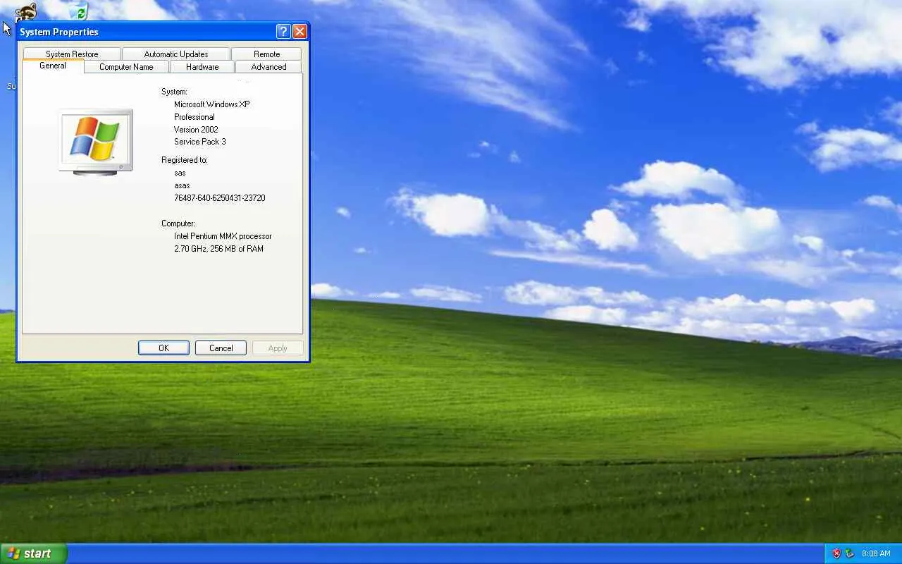Select the General tab
Viewport: 902px width, 564px height.
click(53, 66)
